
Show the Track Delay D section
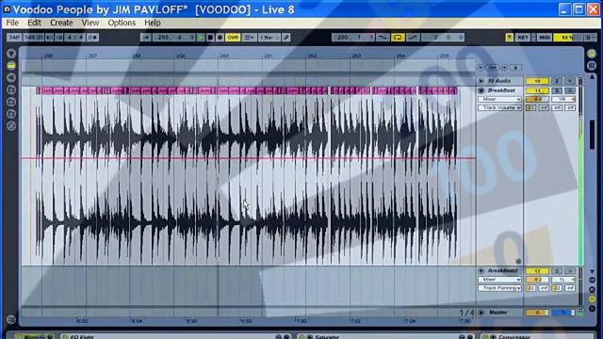pyautogui.click(x=592, y=309)
